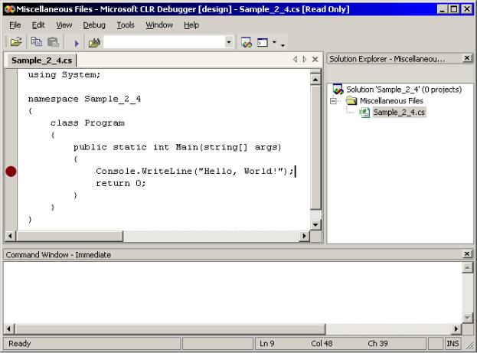Open the Debug menu

point(94,25)
